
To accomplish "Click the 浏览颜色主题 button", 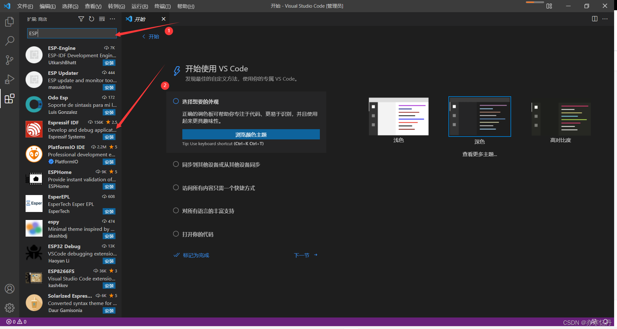I will click(251, 135).
